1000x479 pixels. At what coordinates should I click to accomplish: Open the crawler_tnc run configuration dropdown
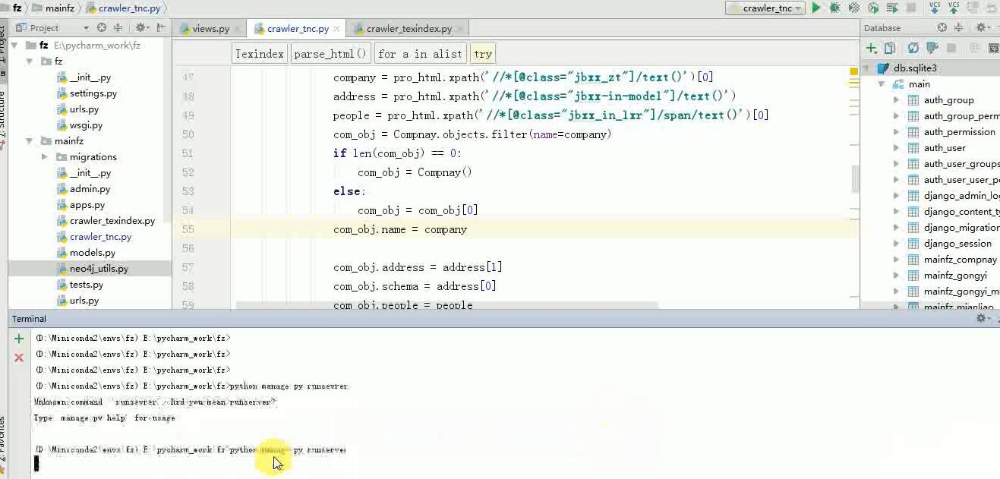pos(765,8)
